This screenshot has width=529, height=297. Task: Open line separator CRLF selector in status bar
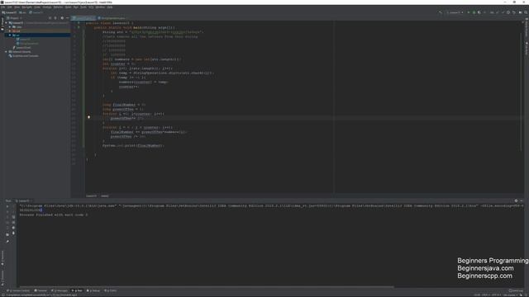pyautogui.click(x=485, y=295)
